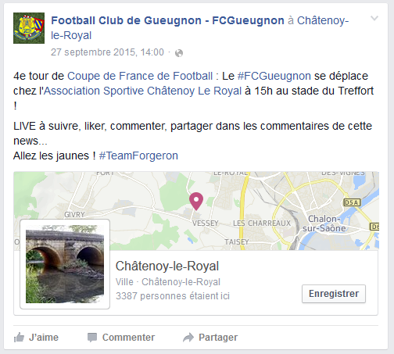
Task: Click the Enregistrer button
Action: tap(334, 294)
